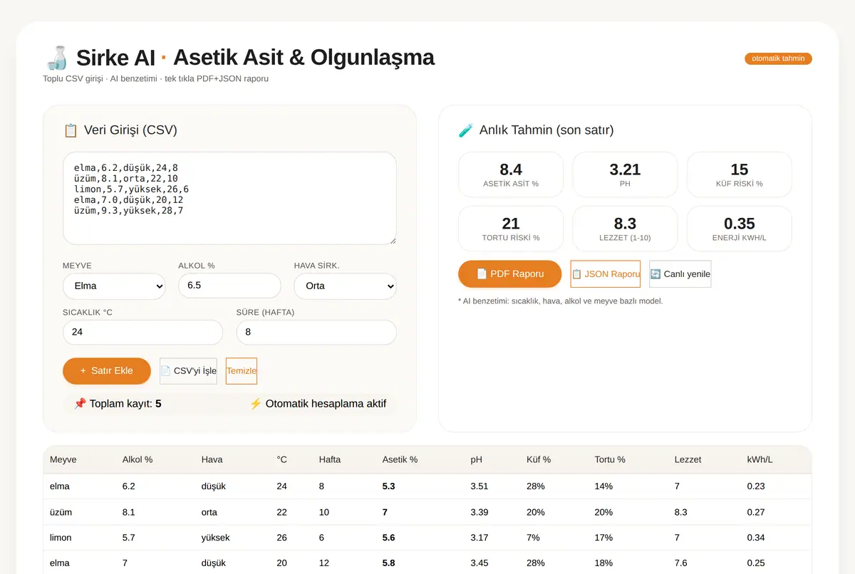Click the AI benzetimi footnote text

click(x=561, y=301)
